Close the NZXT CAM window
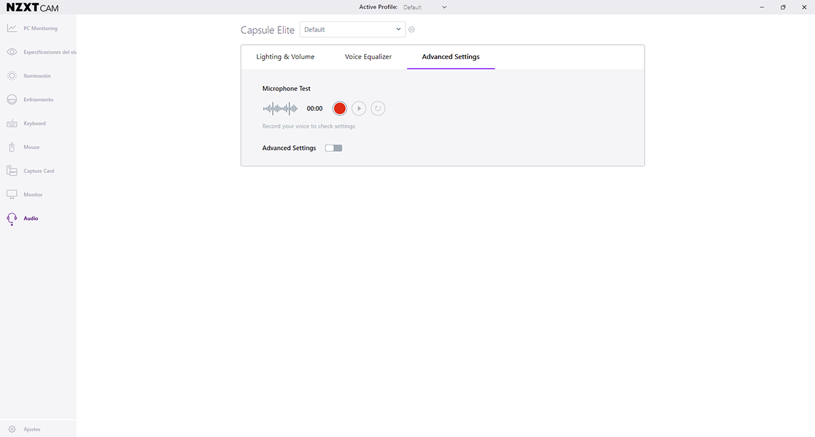 click(803, 7)
